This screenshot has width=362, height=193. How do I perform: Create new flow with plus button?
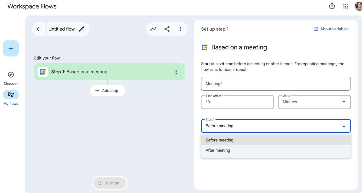click(11, 48)
